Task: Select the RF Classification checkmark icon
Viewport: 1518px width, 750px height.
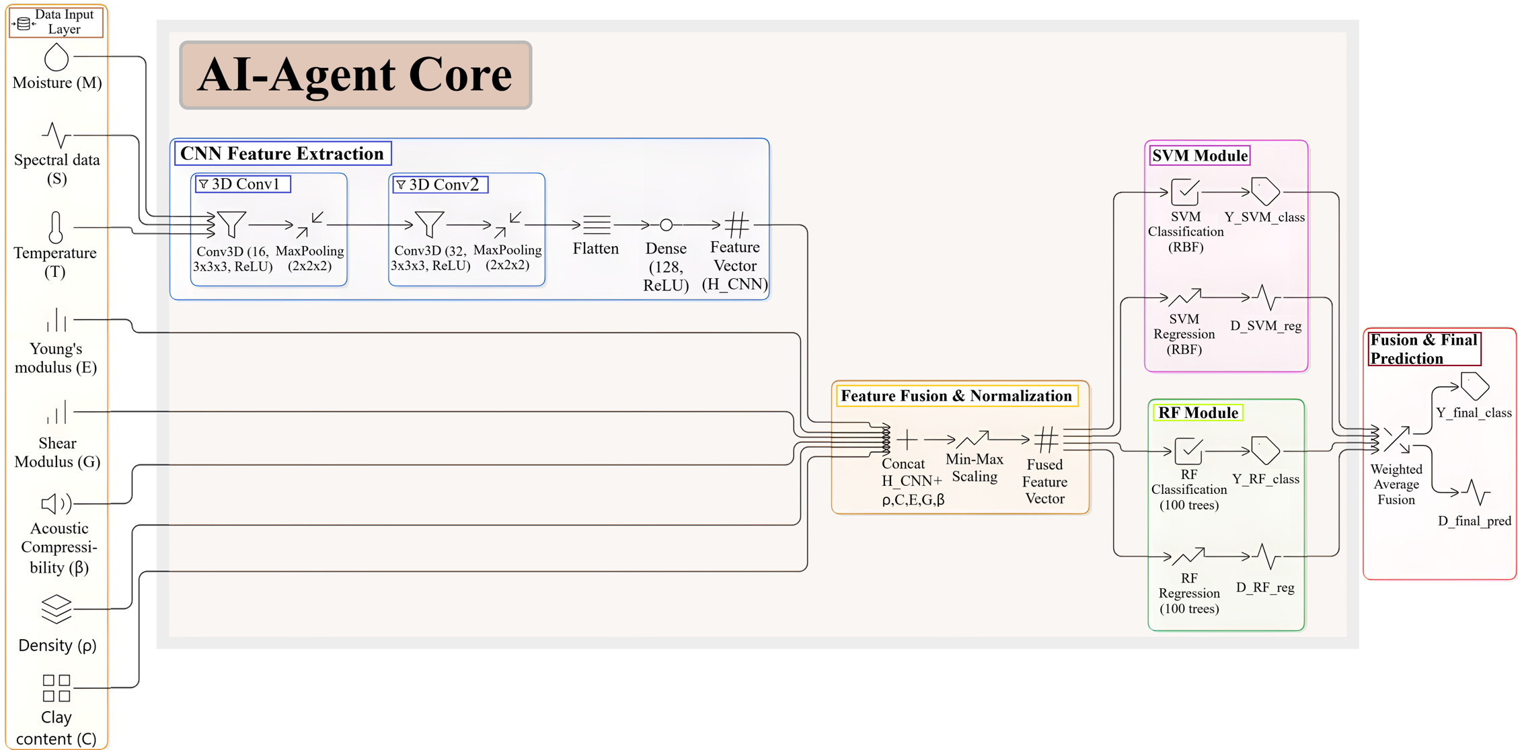Action: 1188,450
